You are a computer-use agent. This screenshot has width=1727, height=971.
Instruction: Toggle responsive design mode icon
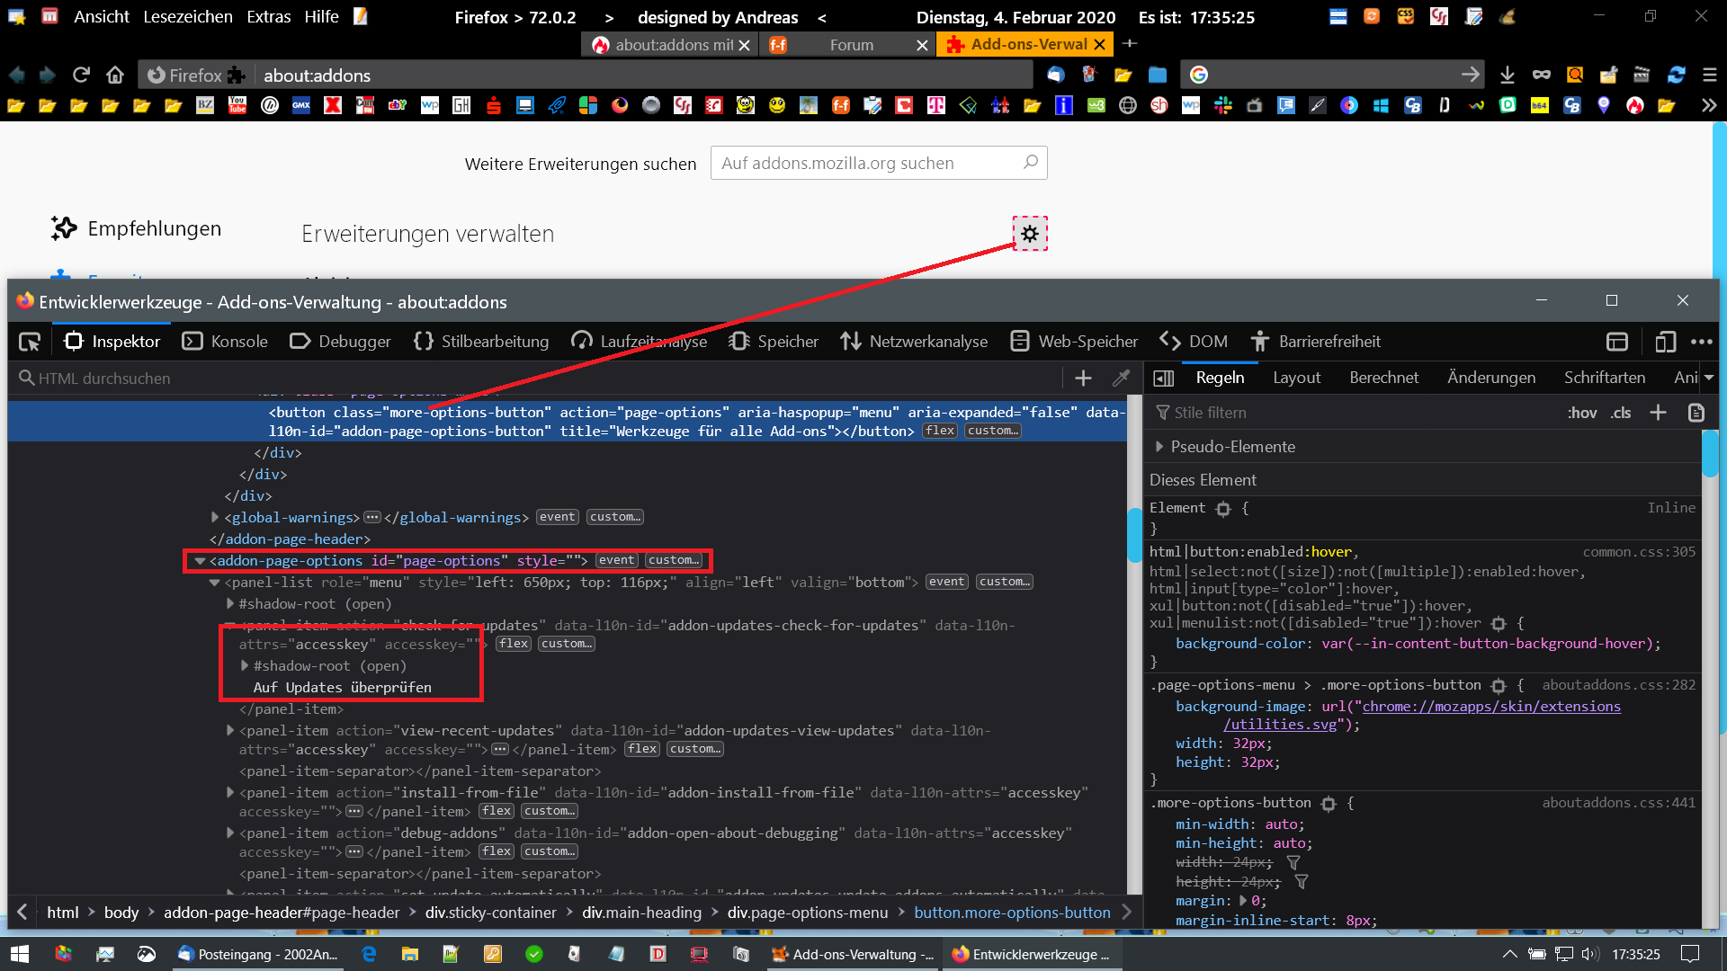click(x=1665, y=342)
